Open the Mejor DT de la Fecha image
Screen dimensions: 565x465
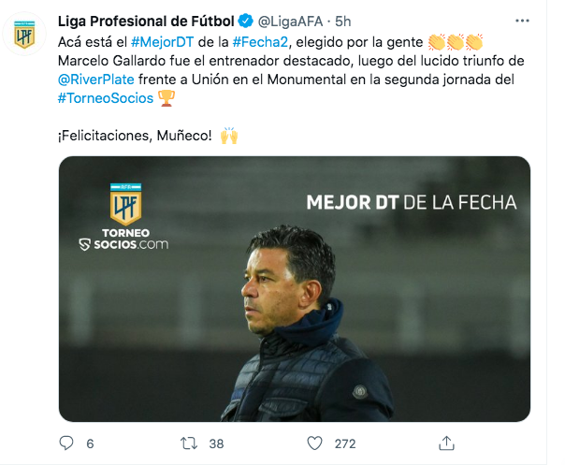pyautogui.click(x=295, y=289)
